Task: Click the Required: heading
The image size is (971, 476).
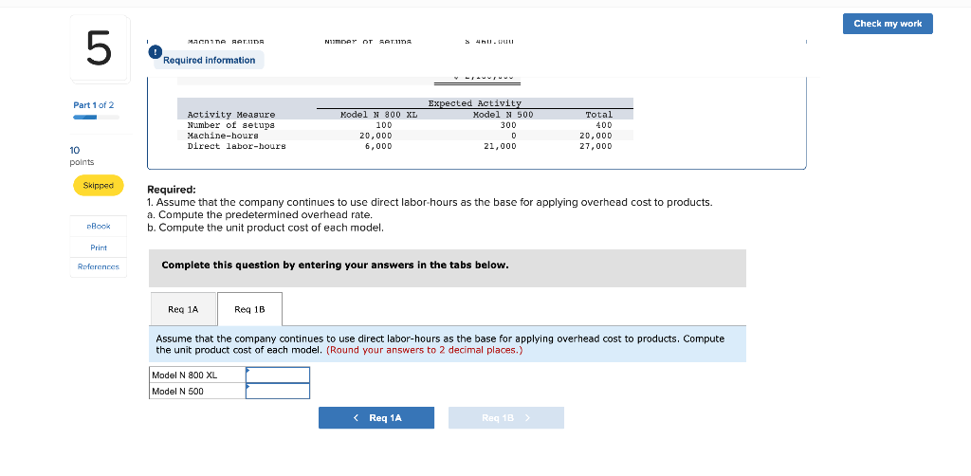Action: (x=172, y=190)
